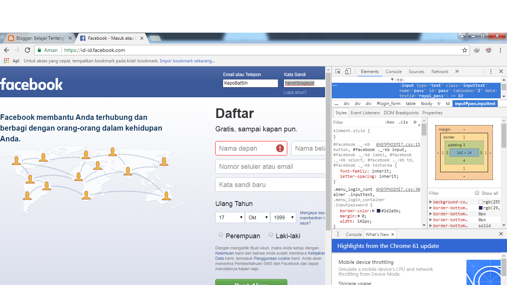Switch to the Console tab in DevTools
Viewport: 507px width, 285px height.
tap(393, 72)
